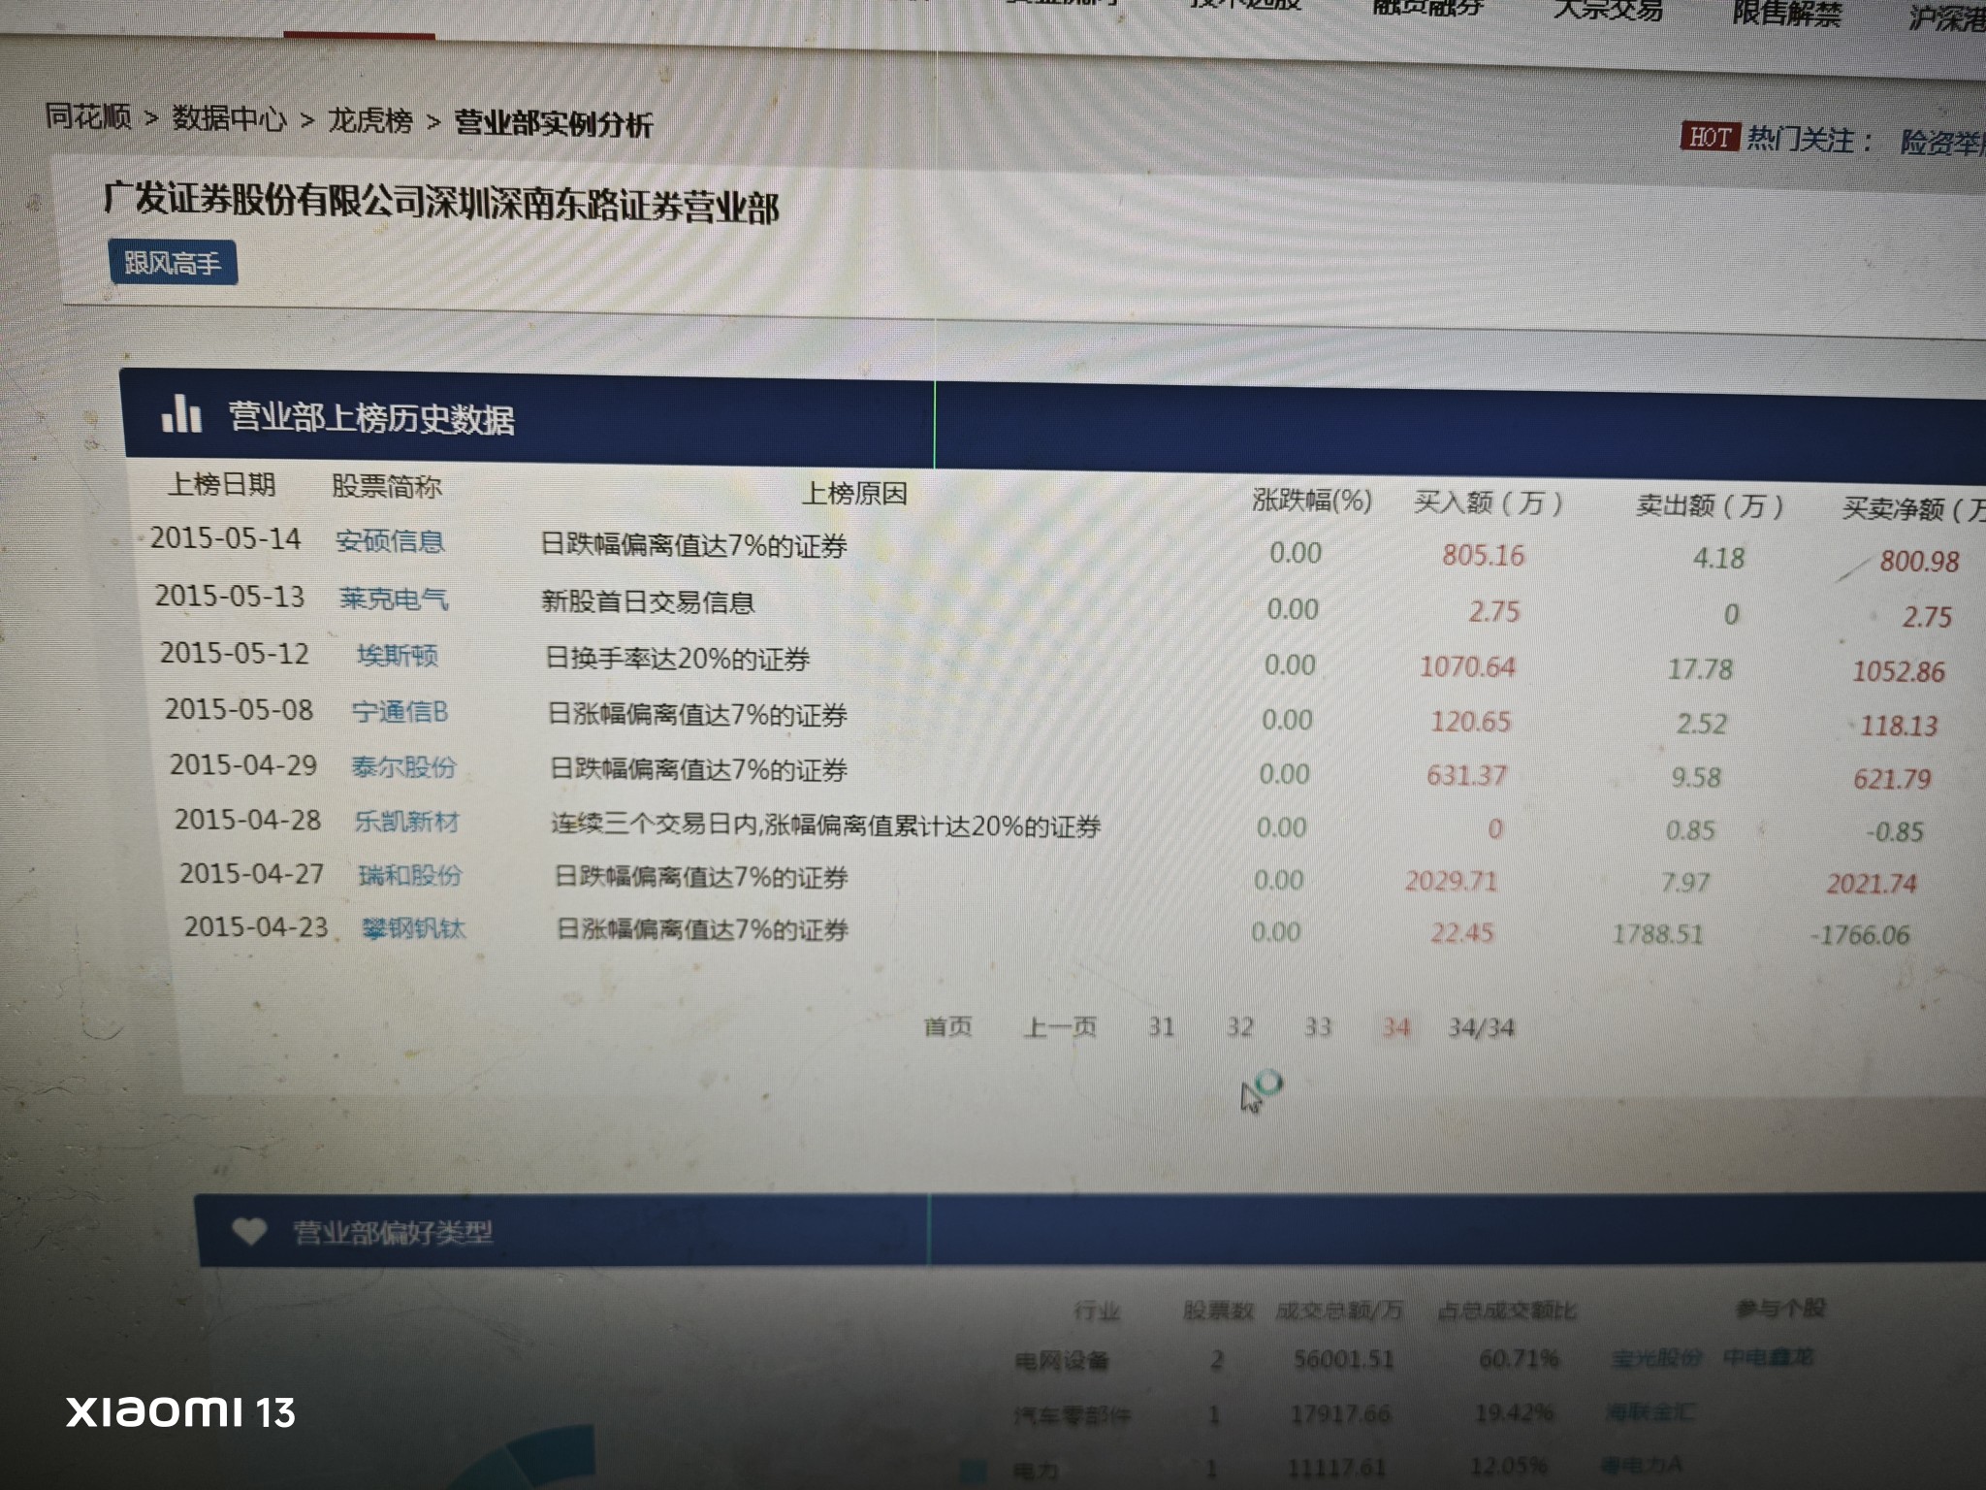
Task: Click date cell 2015-04-23
Action: (x=257, y=927)
